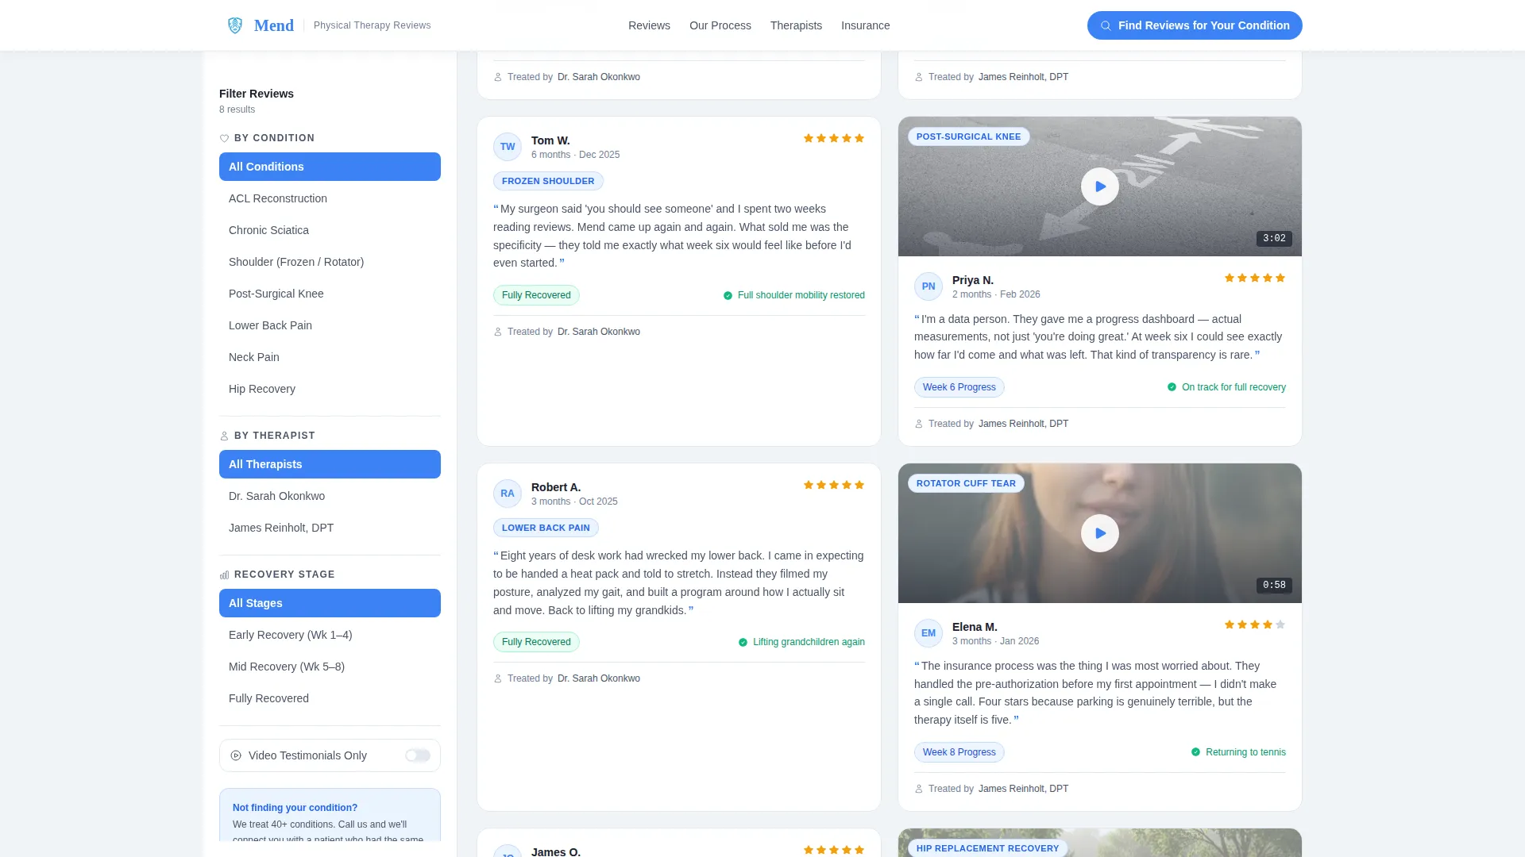Screen dimensions: 1525x857
Task: Click the heart icon beside By Condition
Action: coord(224,138)
